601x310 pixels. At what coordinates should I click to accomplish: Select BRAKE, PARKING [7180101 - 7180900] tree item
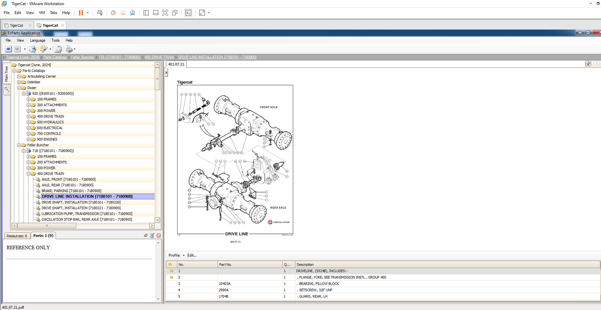71,191
